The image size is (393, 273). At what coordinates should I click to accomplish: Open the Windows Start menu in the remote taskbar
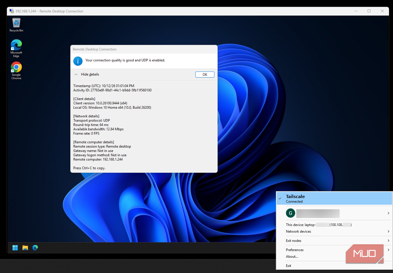point(15,248)
